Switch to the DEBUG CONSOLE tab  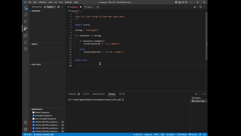click(x=99, y=94)
